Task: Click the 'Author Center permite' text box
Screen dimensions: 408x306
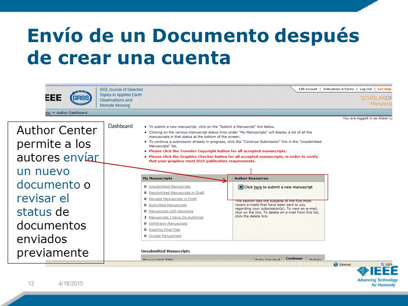Action: pyautogui.click(x=56, y=193)
